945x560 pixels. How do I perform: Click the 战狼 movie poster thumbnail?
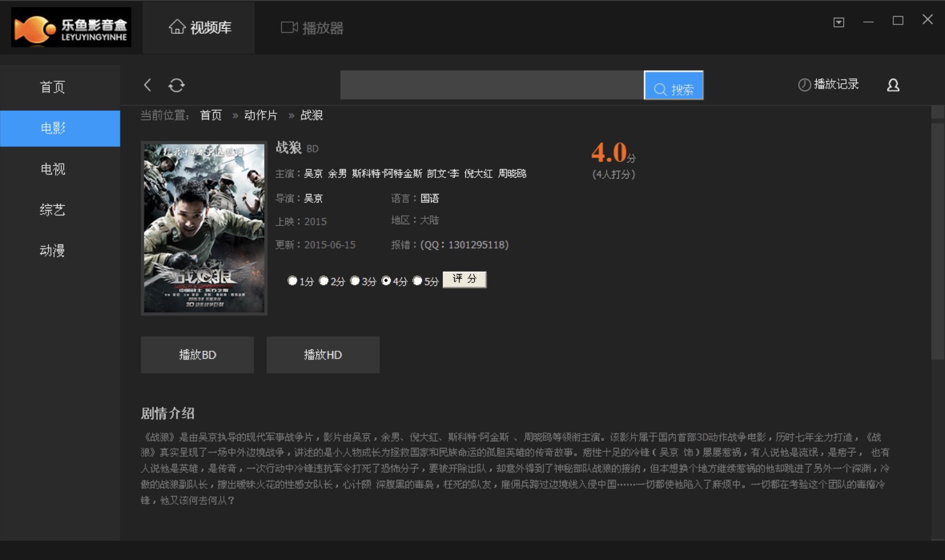pos(204,228)
